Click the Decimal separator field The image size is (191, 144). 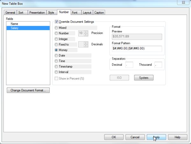[x=129, y=65]
